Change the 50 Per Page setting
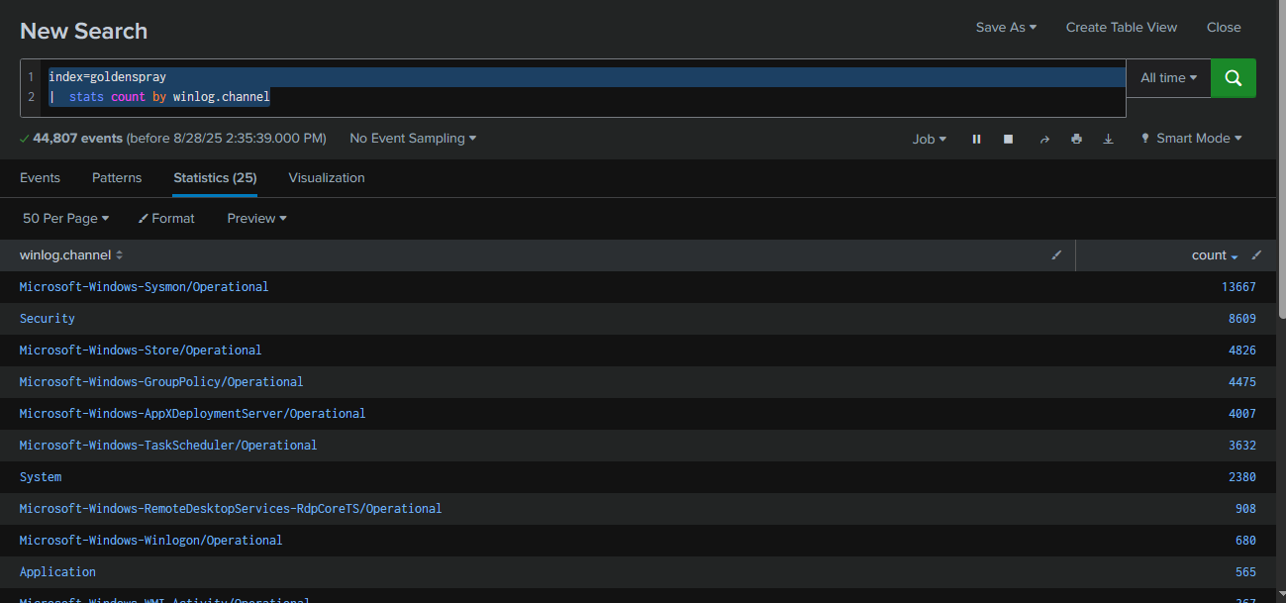 click(x=65, y=219)
